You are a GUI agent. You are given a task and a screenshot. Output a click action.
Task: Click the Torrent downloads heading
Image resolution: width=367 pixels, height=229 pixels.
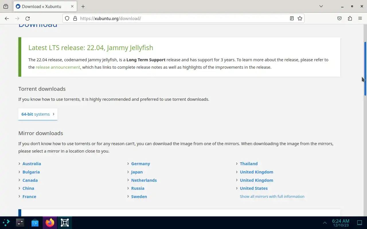click(42, 89)
